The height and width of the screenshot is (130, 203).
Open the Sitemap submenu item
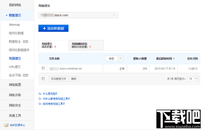[x=14, y=25]
